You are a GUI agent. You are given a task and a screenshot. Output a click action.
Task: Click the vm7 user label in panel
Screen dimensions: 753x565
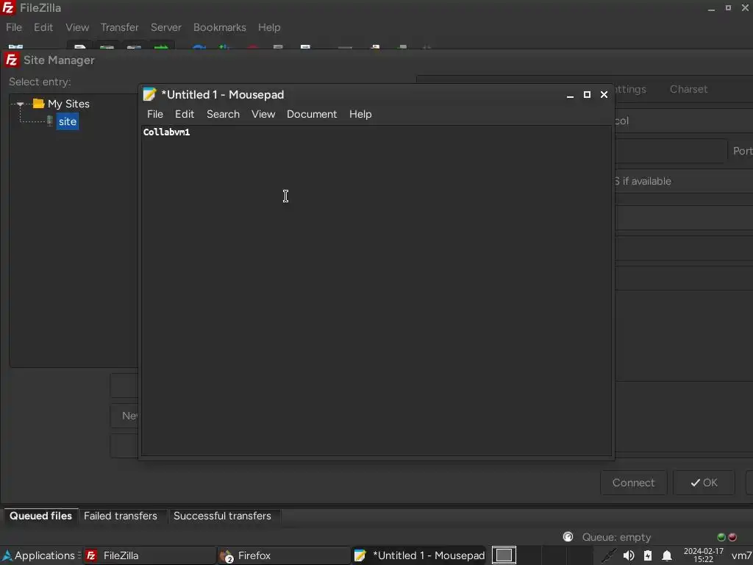tap(741, 555)
